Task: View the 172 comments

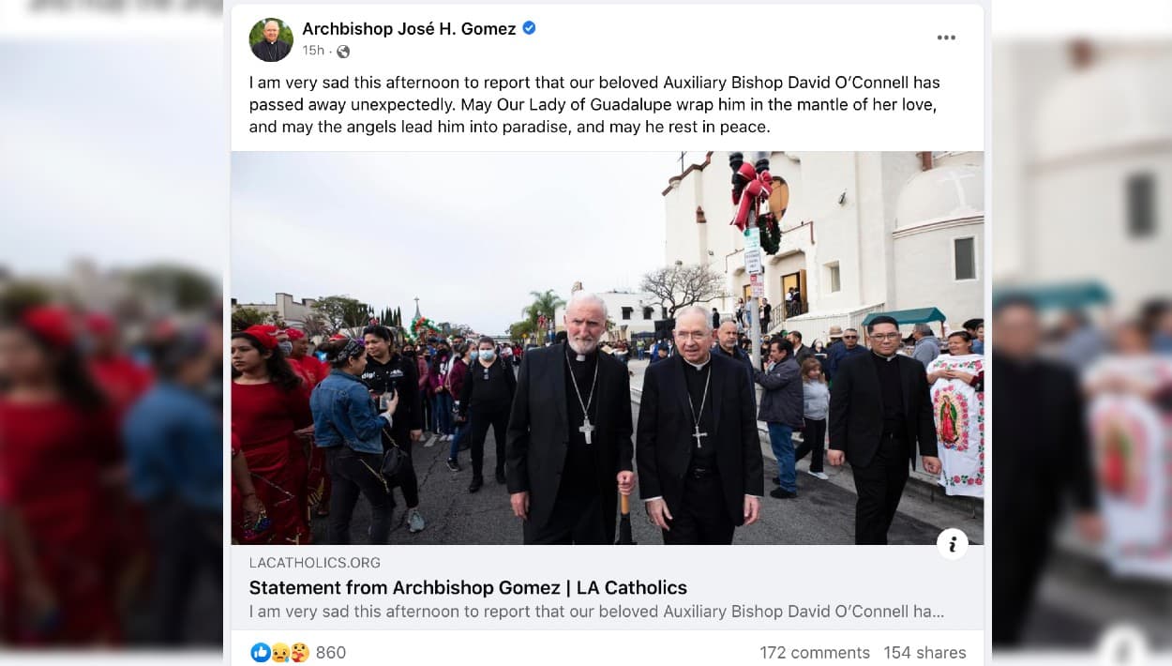Action: coord(815,652)
